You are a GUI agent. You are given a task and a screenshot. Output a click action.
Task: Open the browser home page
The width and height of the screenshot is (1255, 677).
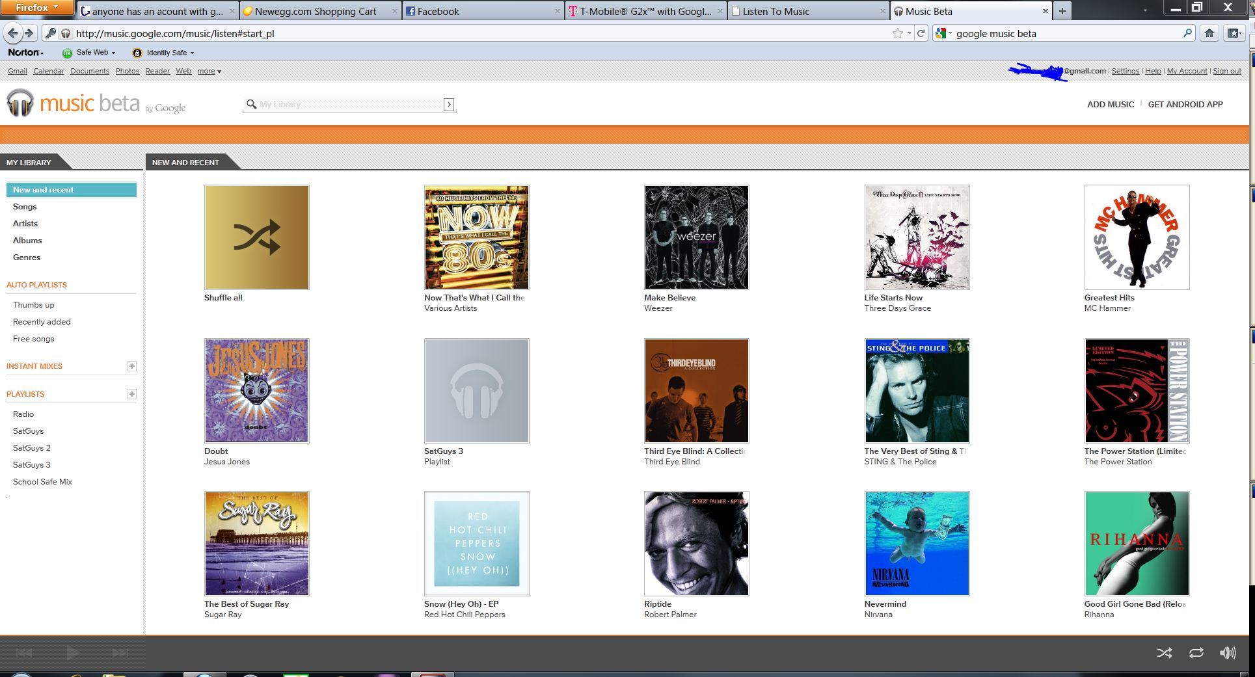click(x=1209, y=33)
